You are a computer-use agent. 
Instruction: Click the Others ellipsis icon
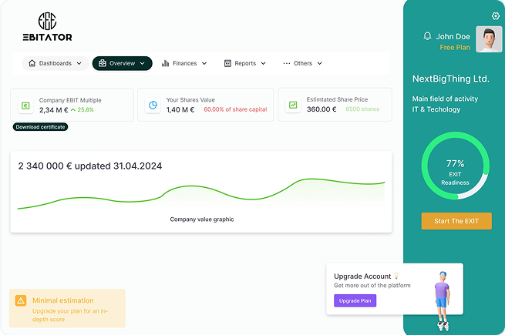click(287, 63)
